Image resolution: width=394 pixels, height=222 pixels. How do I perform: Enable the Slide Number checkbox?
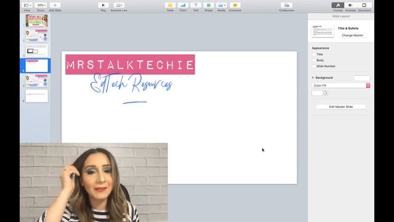314,66
